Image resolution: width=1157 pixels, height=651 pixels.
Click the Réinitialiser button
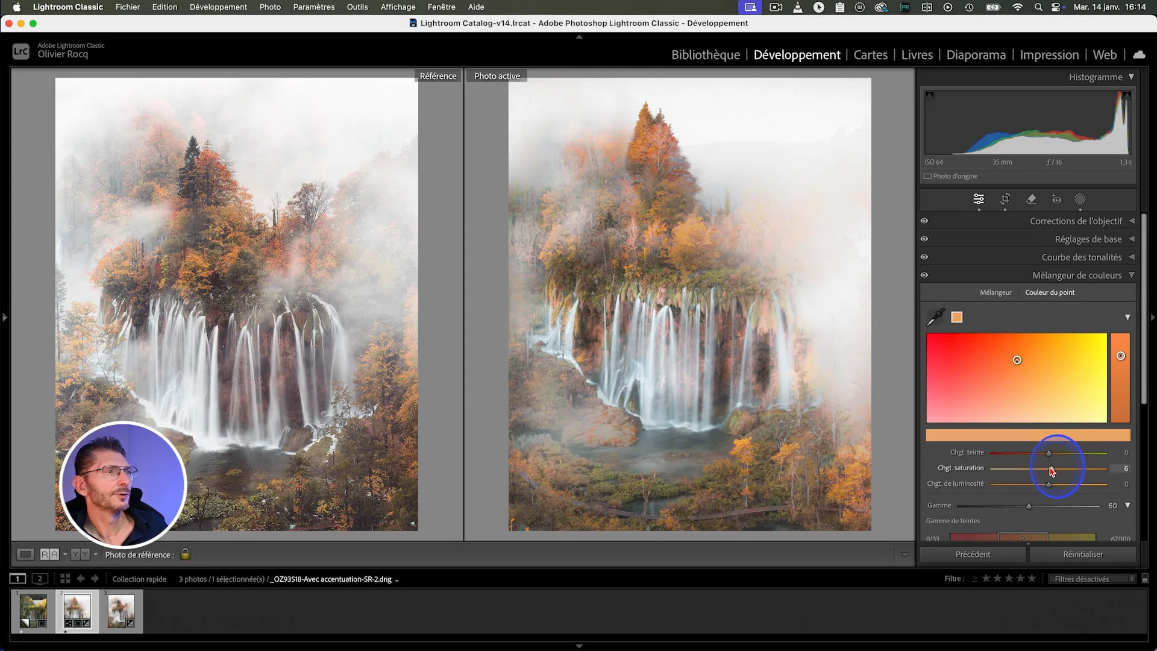point(1083,554)
